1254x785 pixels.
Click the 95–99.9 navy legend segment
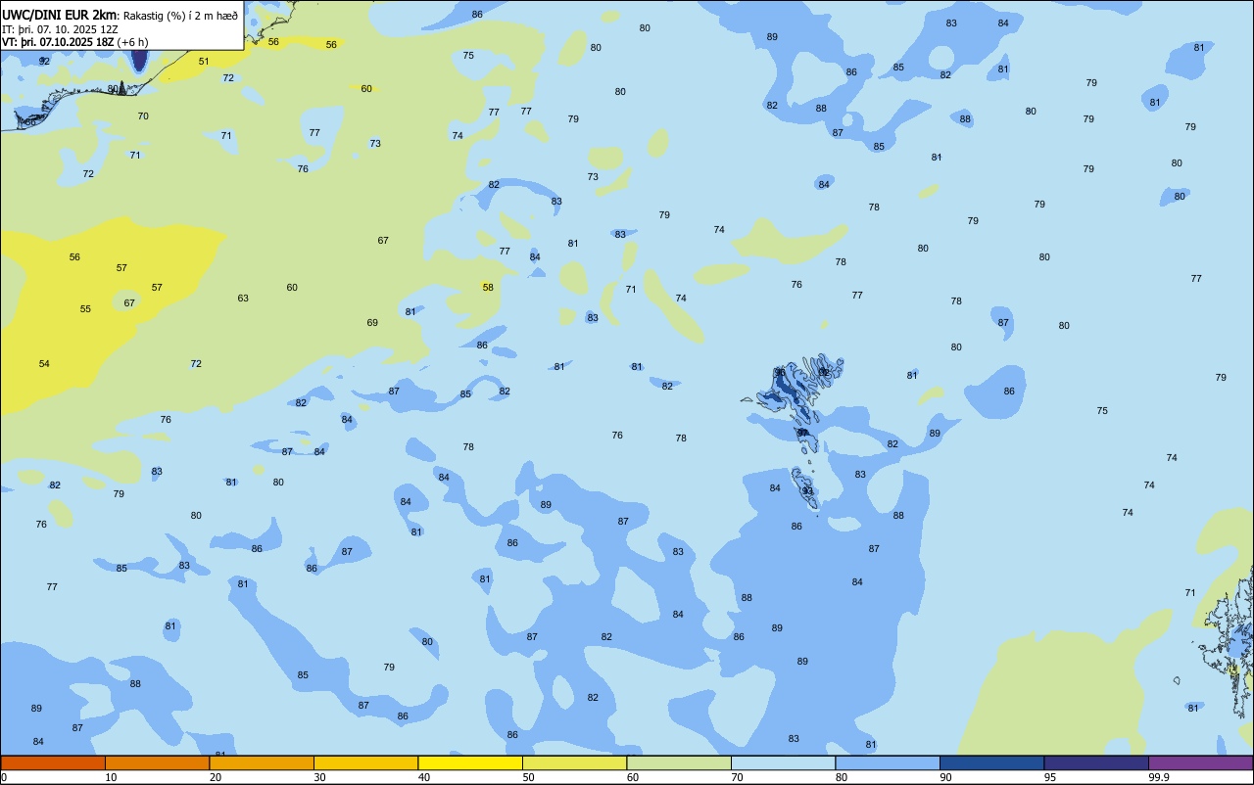point(1096,762)
